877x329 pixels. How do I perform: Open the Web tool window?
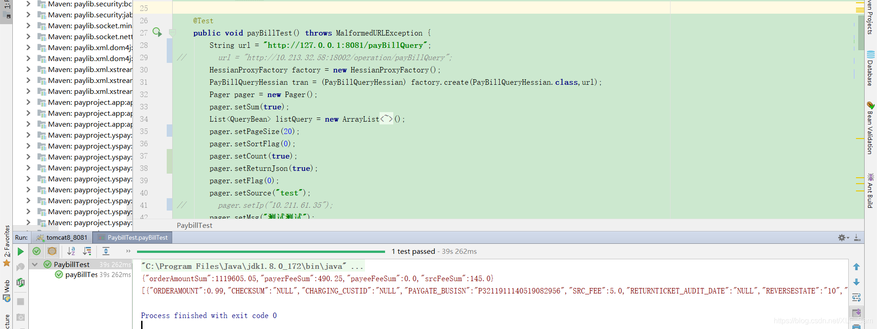point(6,291)
